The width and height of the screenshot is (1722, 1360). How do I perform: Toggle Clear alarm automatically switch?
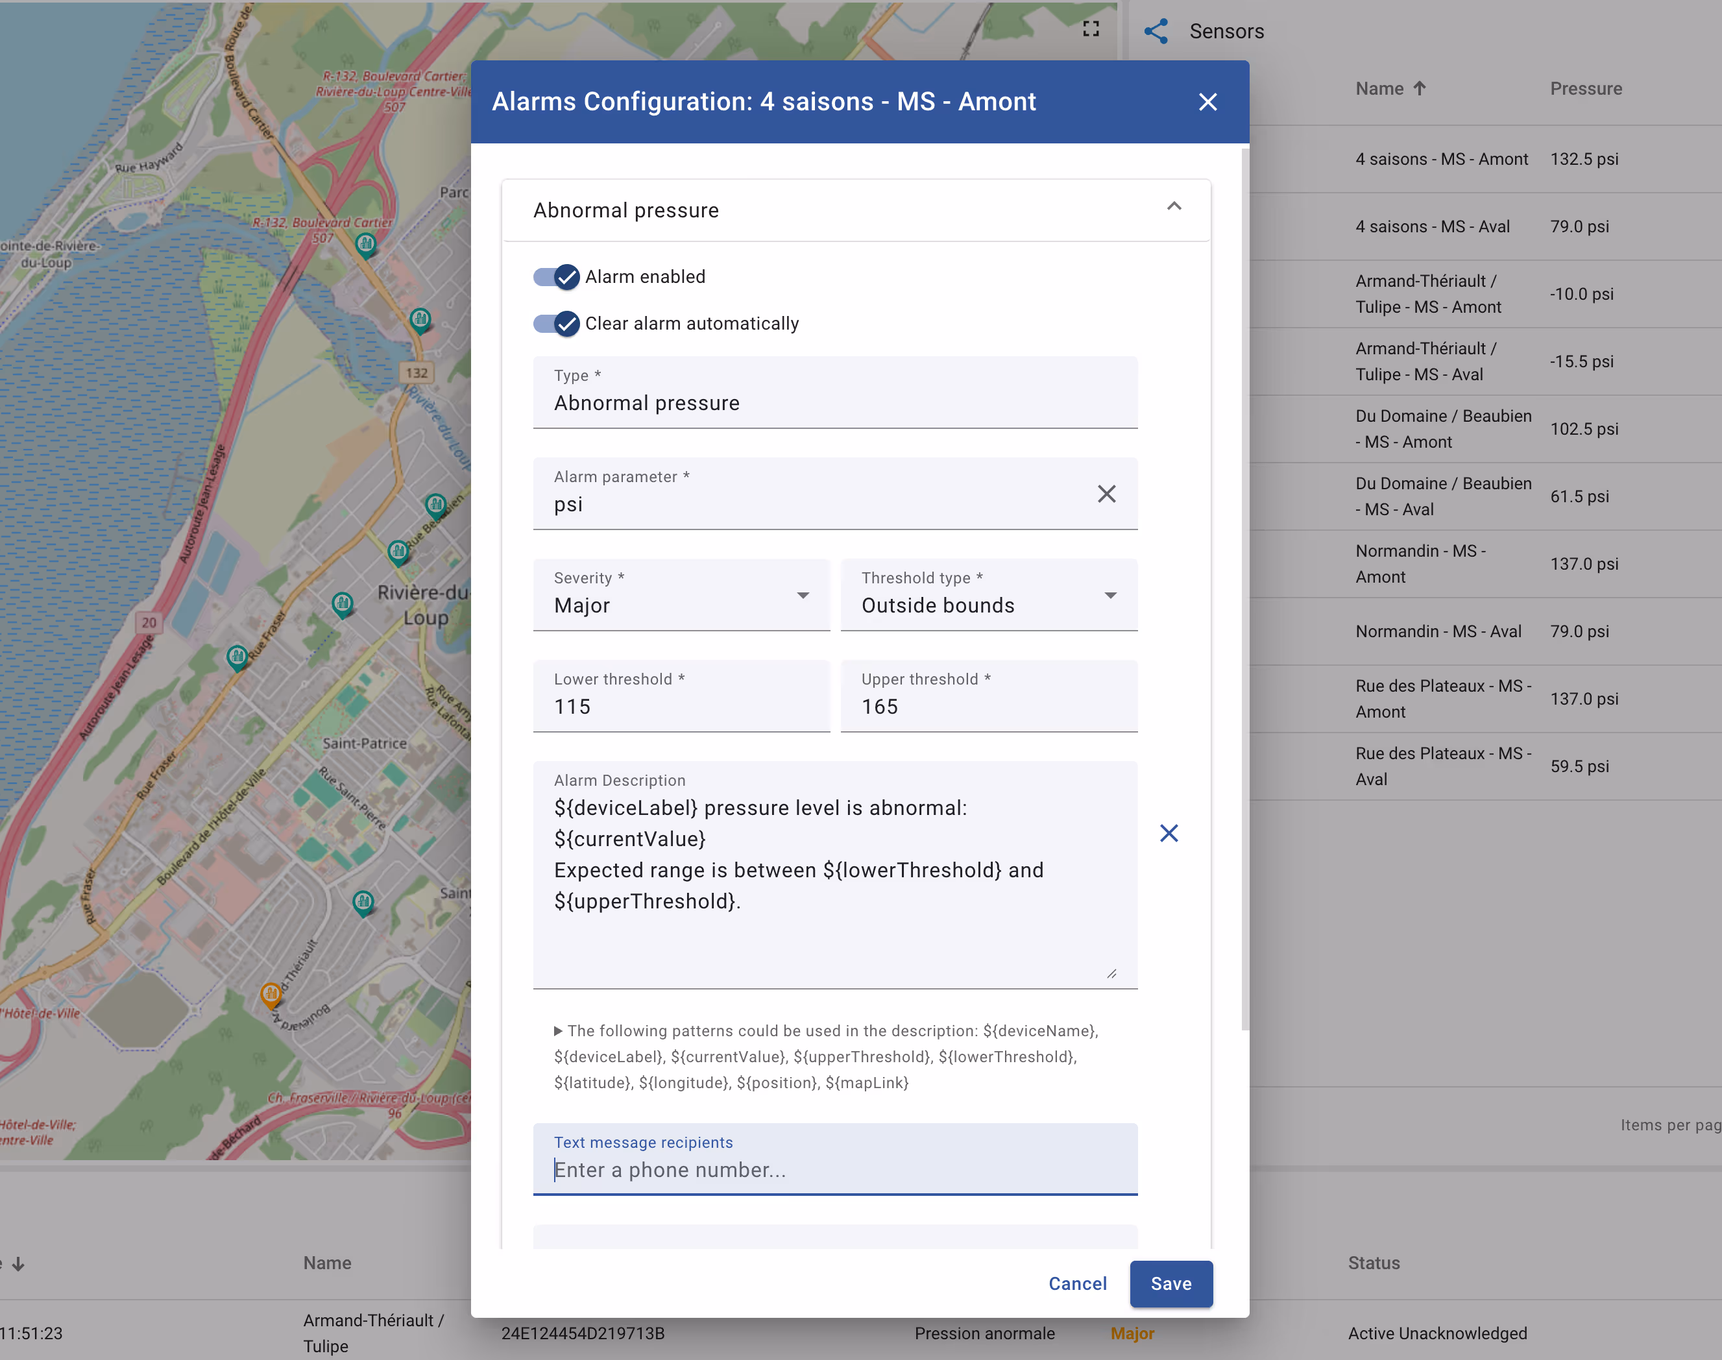coord(557,323)
